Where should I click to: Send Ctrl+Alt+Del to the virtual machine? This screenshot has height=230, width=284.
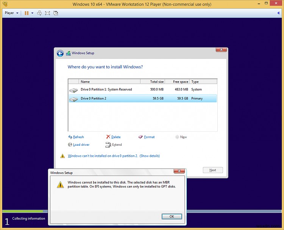39,13
